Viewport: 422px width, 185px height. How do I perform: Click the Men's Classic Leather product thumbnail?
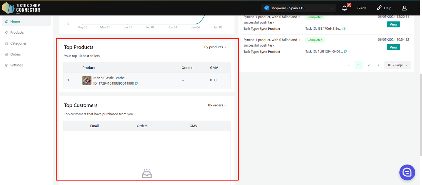(87, 80)
